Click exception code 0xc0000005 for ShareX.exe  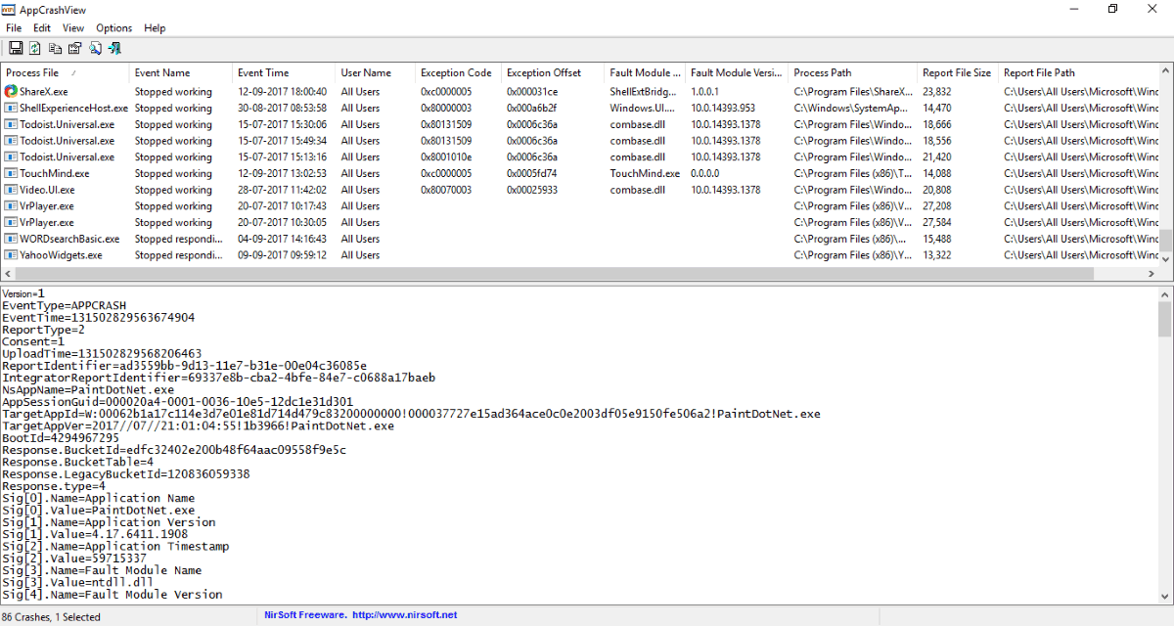tap(446, 91)
